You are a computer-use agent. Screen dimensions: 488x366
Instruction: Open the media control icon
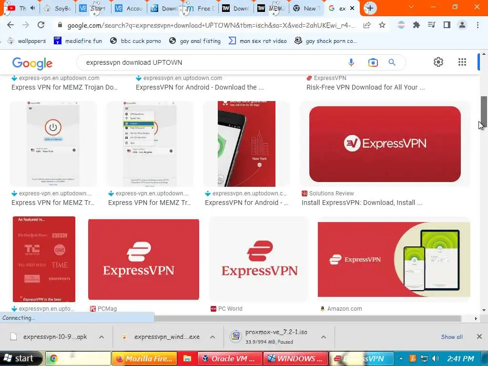point(431,25)
